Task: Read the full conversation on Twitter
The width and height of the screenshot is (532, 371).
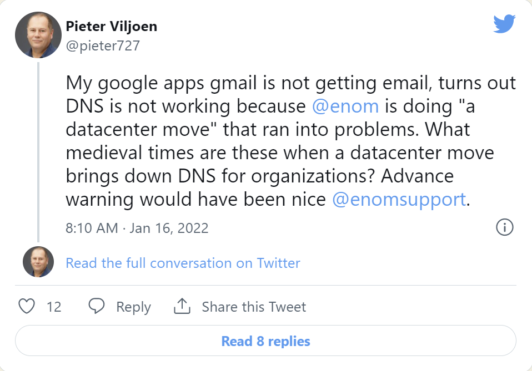Action: pyautogui.click(x=183, y=263)
